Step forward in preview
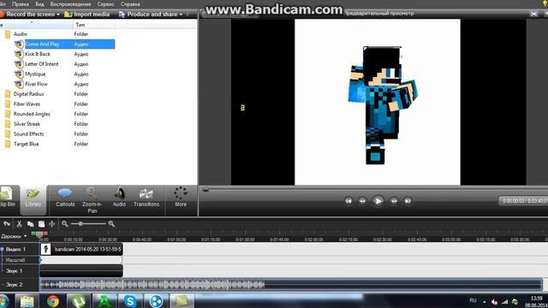The width and height of the screenshot is (548, 308). tap(394, 201)
